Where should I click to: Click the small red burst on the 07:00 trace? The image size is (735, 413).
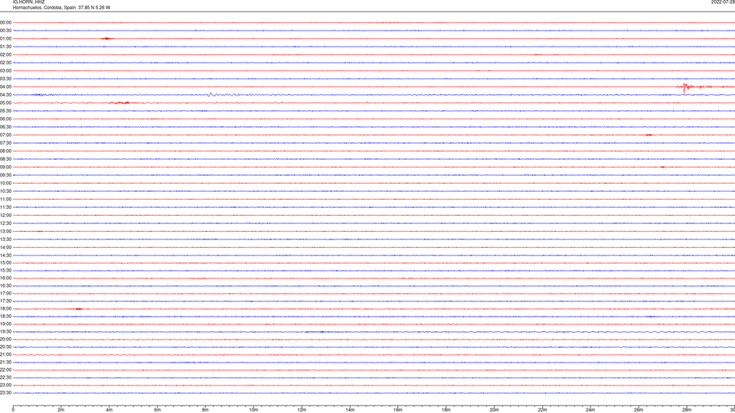pos(649,135)
